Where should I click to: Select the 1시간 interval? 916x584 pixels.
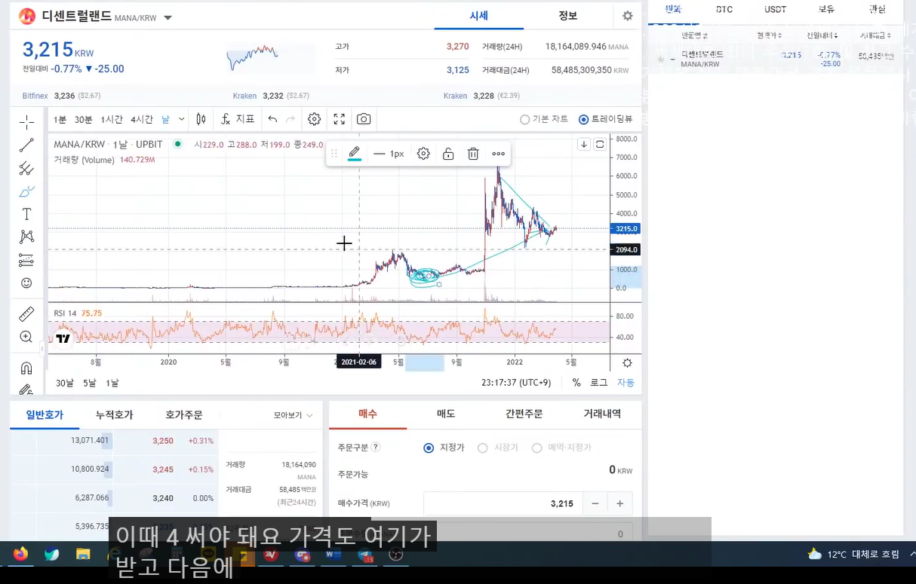pos(112,119)
